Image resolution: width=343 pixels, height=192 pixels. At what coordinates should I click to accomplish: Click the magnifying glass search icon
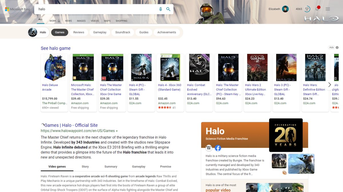tap(168, 9)
